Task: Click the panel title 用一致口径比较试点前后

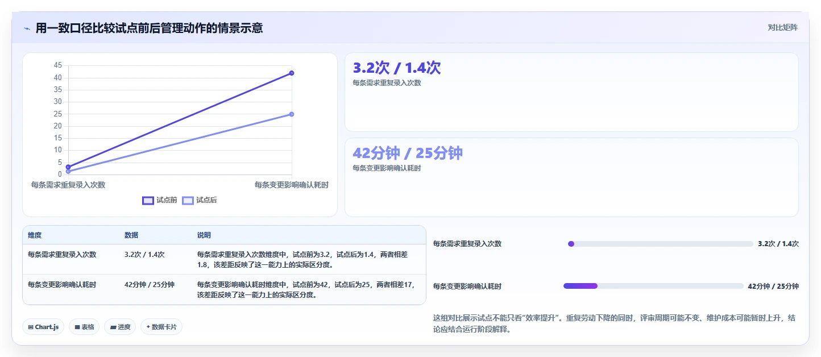Action: (149, 28)
